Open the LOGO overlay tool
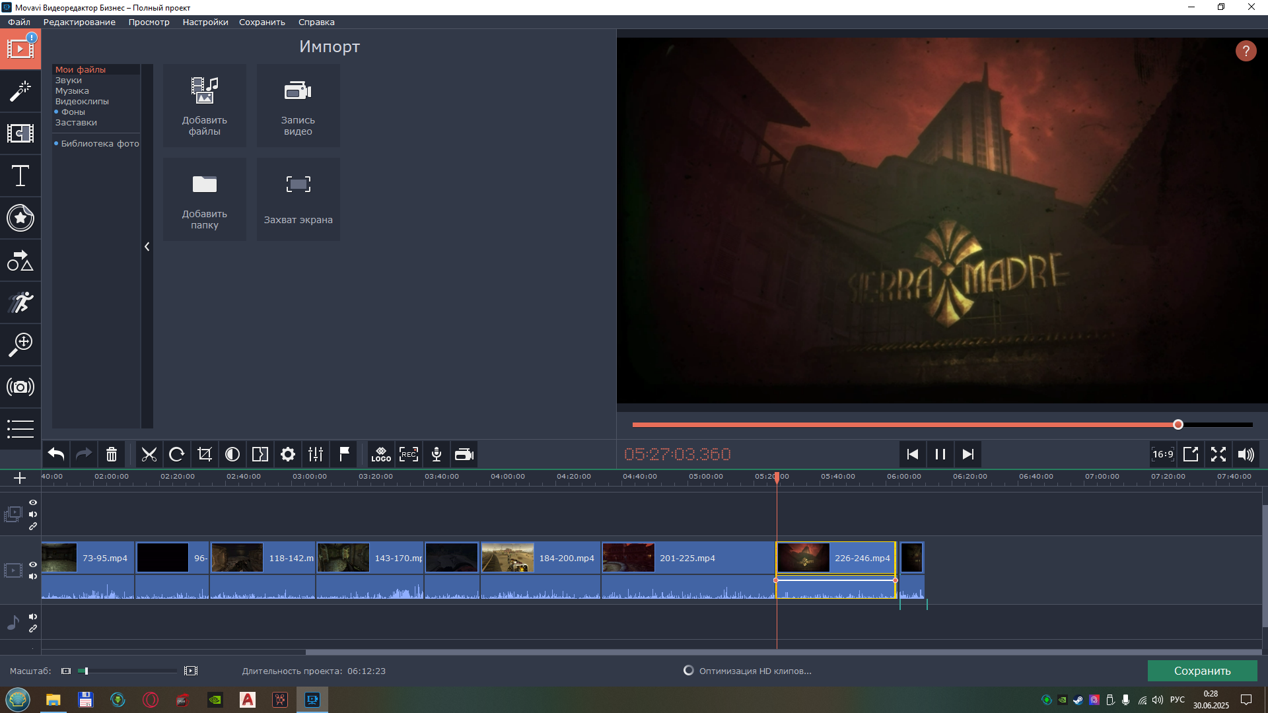1268x713 pixels. coord(381,454)
